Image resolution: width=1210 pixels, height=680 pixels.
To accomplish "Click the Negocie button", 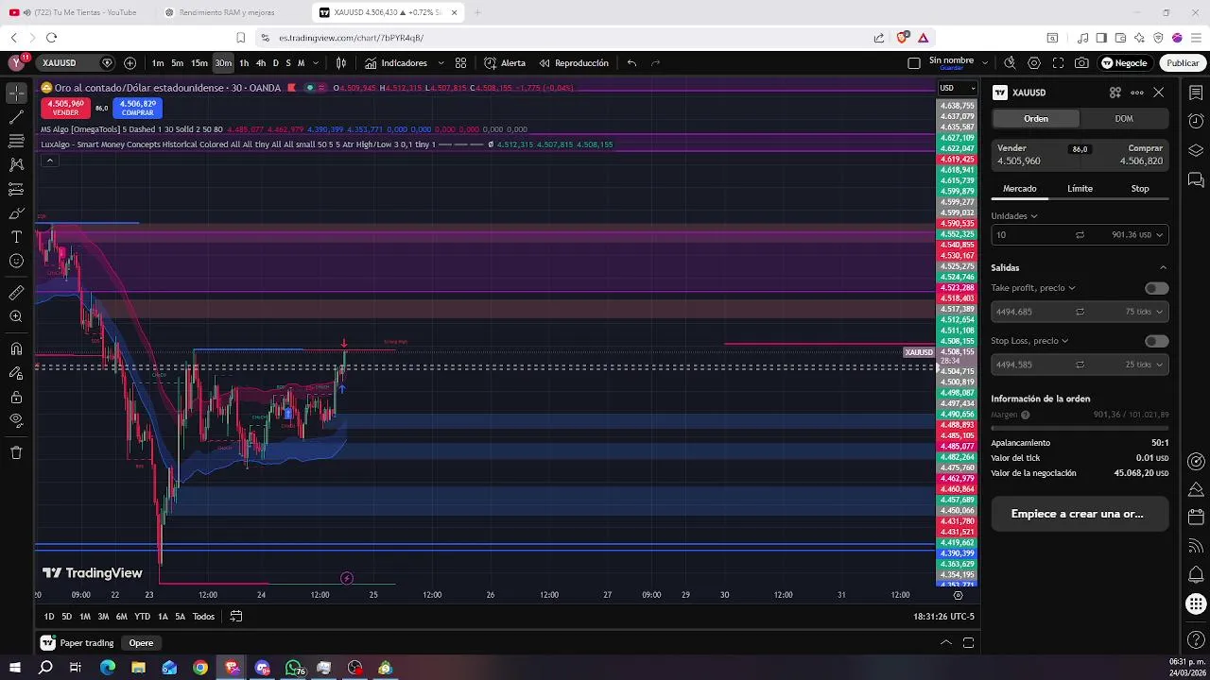I will (1124, 63).
